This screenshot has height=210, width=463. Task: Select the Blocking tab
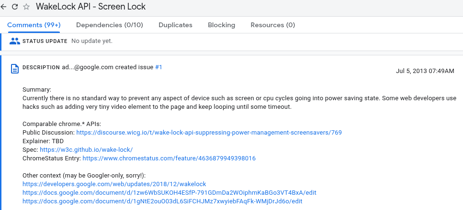[x=221, y=25]
